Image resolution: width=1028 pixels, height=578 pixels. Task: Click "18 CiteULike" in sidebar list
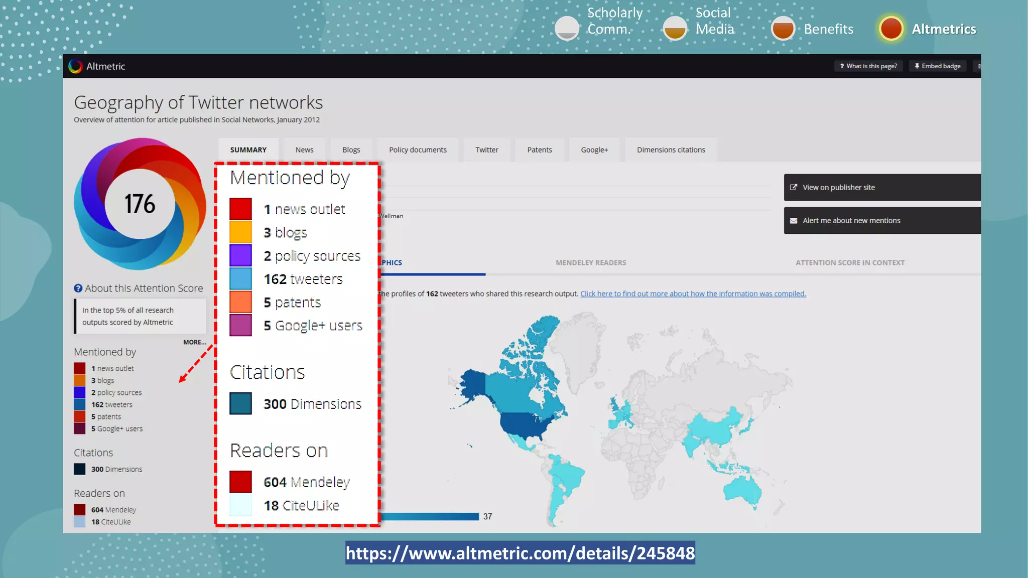pos(111,522)
